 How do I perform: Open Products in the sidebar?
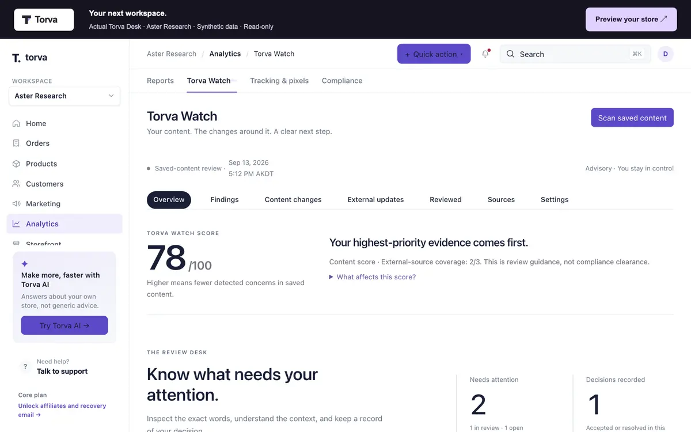(64, 164)
